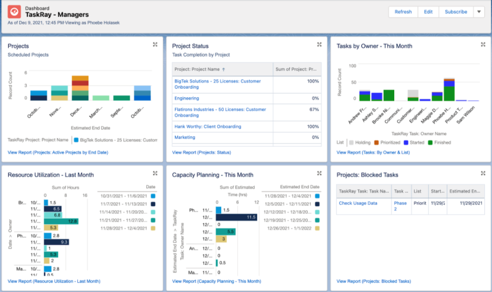492x292 pixels.
Task: Click the 11.5 hours bar in Capacity Planning
Action: pyautogui.click(x=236, y=218)
